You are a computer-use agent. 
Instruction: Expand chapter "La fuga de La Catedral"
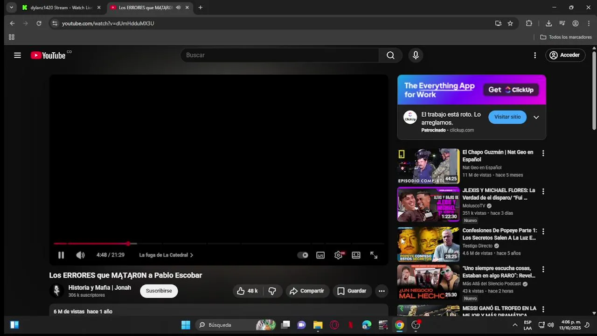pos(166,255)
